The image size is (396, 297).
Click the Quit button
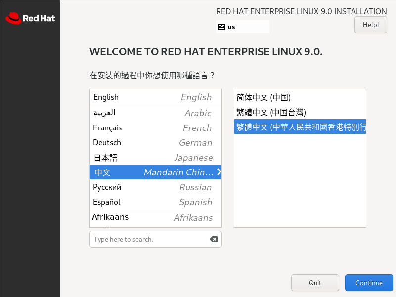click(315, 282)
